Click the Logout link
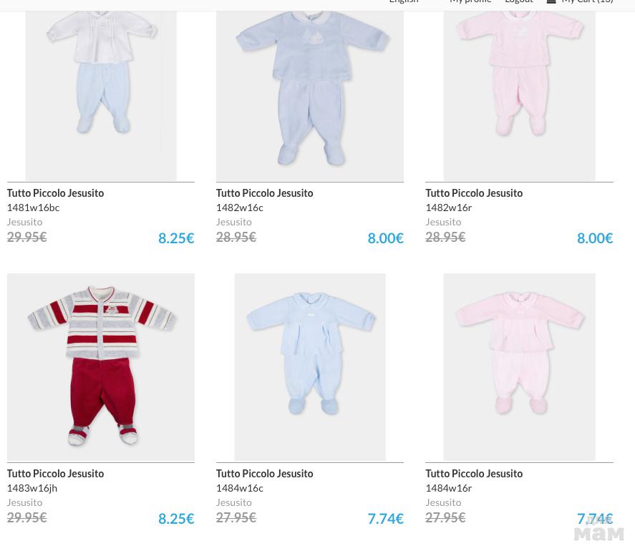Image resolution: width=635 pixels, height=551 pixels. (x=518, y=1)
